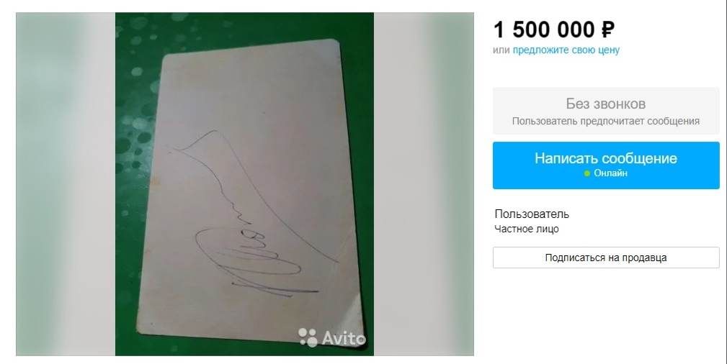Screen dimensions: 727x364
Task: Click the blurred right gallery edge for the next photo
Action: coord(424,184)
